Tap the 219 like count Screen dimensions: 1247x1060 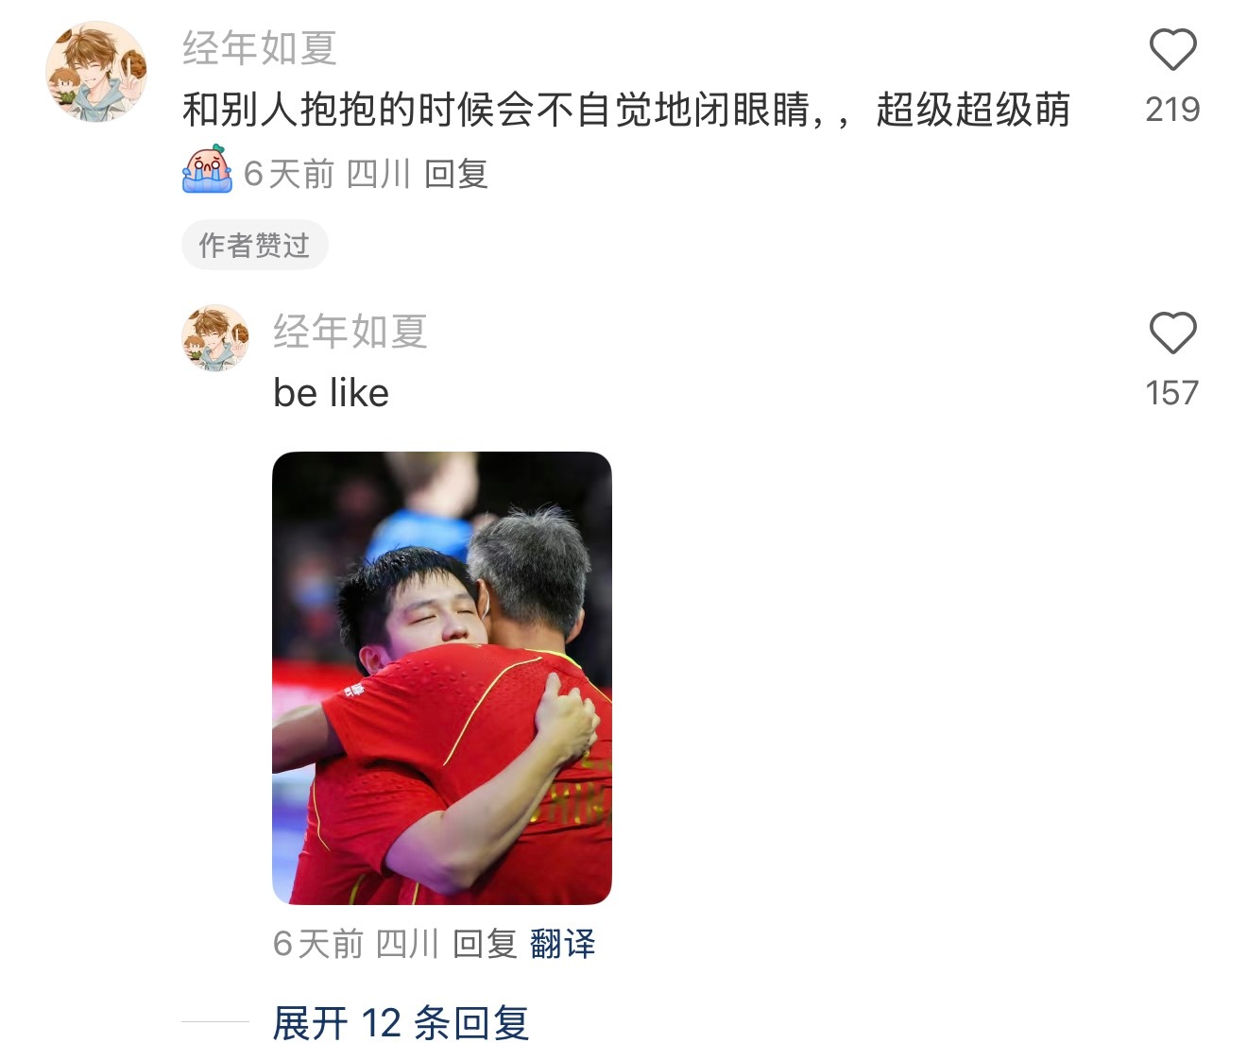pyautogui.click(x=1172, y=110)
